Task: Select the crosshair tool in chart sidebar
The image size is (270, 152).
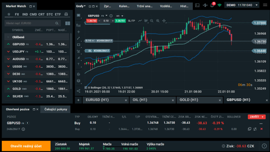Action: [x=79, y=32]
